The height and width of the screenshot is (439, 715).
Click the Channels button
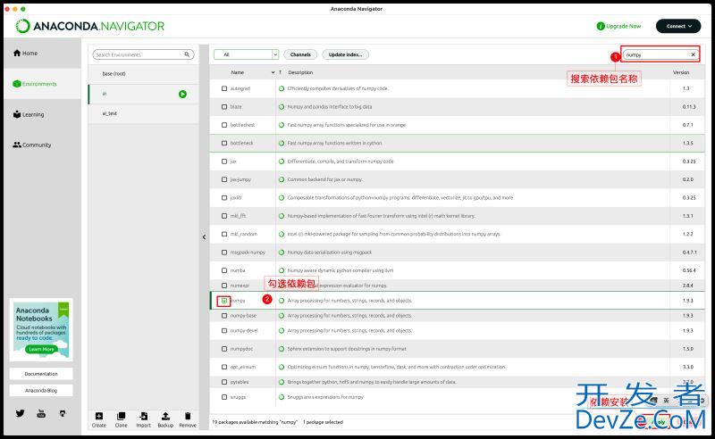click(300, 54)
